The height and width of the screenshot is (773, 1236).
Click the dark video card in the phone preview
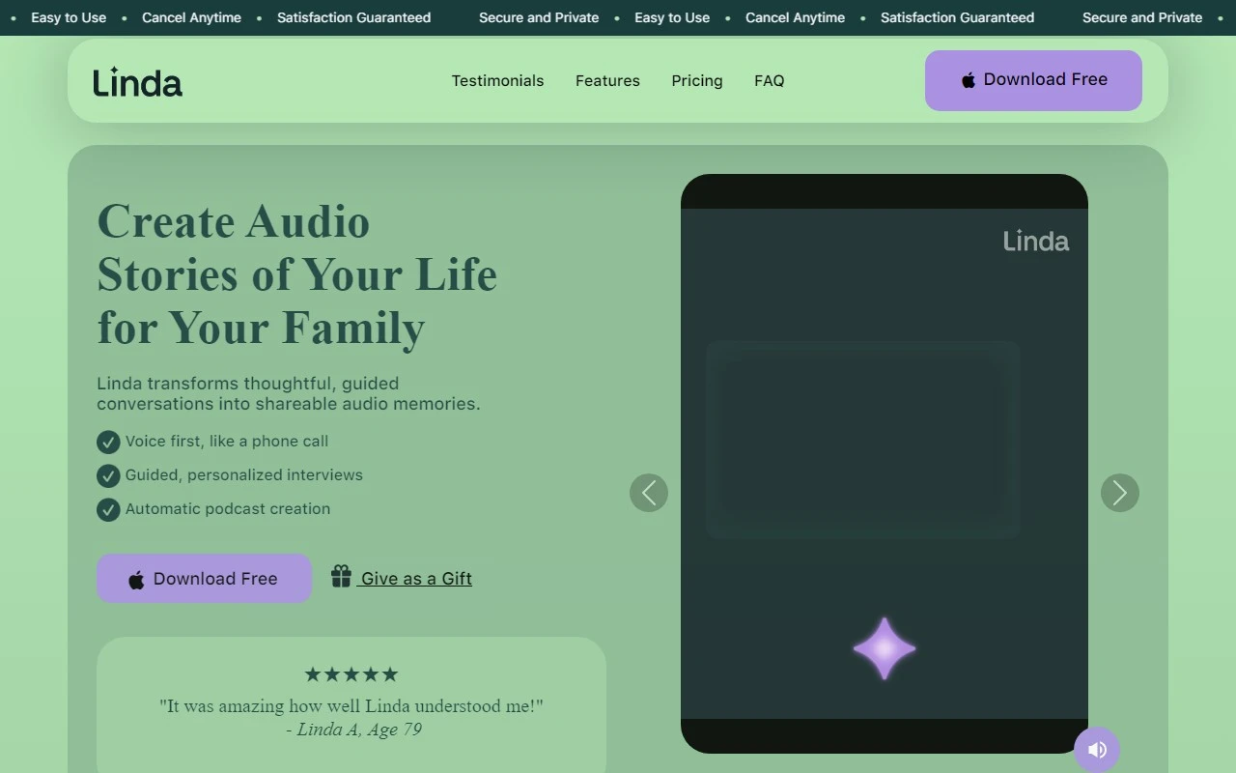[863, 440]
